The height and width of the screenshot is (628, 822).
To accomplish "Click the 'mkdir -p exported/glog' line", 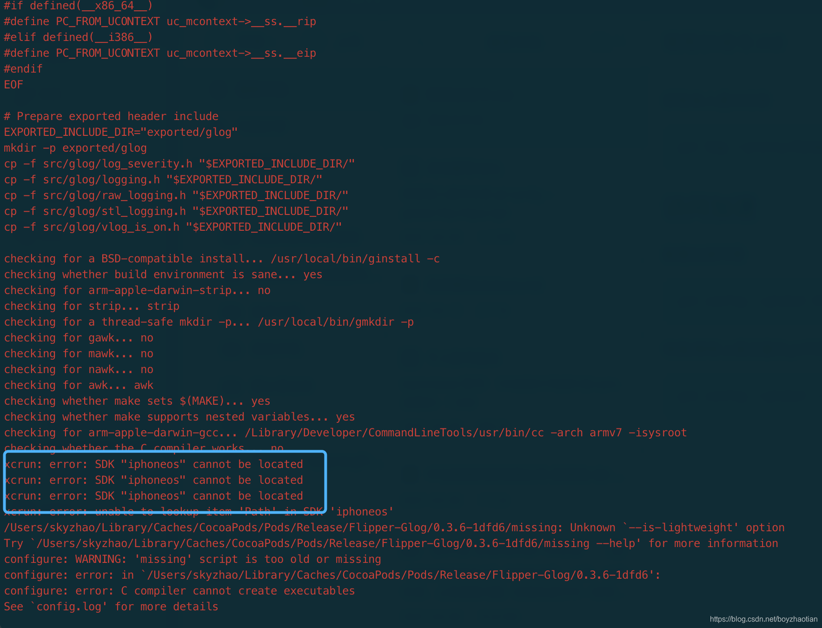I will point(75,148).
